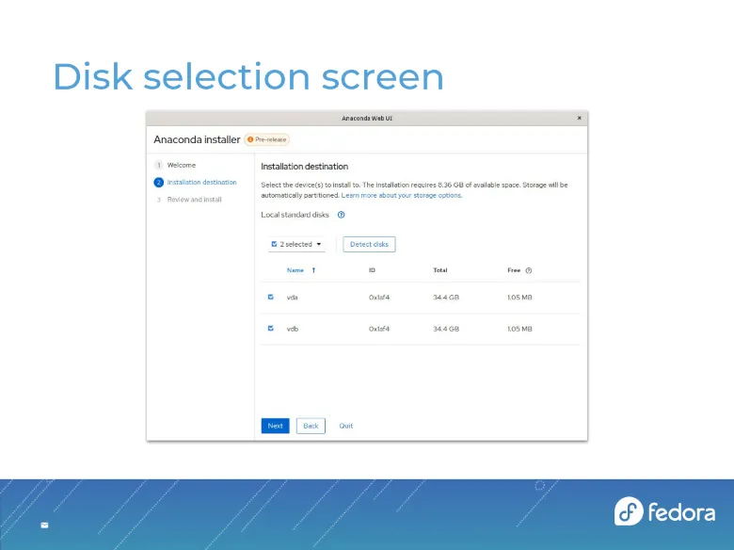Go to the Welcome step
The width and height of the screenshot is (734, 550).
pos(182,165)
